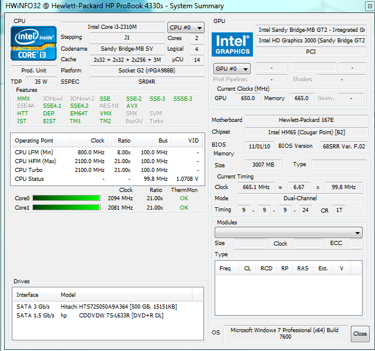Viewport: 375px width, 351px height.
Task: Click the BIOS date field 11/01/10
Action: tap(259, 146)
